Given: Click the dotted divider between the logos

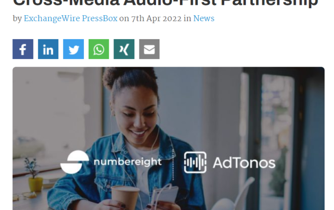Looking at the screenshot, I should (x=173, y=164).
